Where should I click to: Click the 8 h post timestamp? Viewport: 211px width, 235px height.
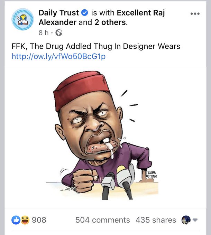coord(44,33)
